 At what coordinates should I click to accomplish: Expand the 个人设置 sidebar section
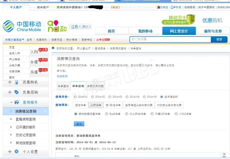tap(10, 152)
